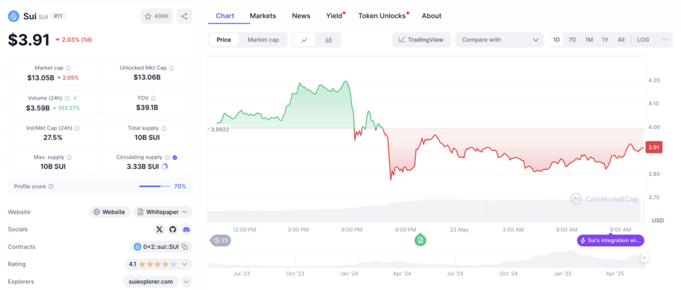Expand the Explorers chevron dropdown
Screen dimensions: 681x290
(x=186, y=282)
